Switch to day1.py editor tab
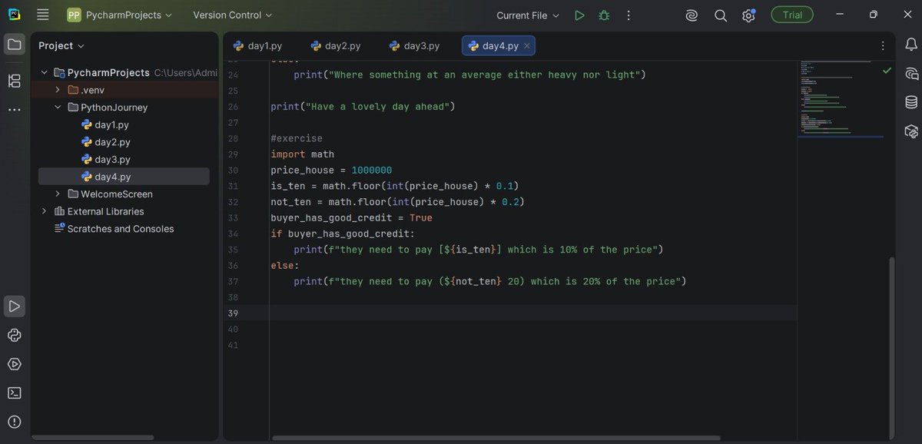This screenshot has width=922, height=444. pos(257,46)
